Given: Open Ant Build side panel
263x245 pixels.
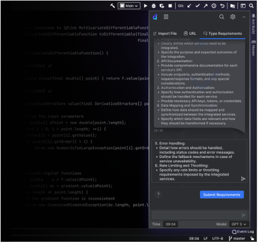Looking at the screenshot, I should point(253,24).
